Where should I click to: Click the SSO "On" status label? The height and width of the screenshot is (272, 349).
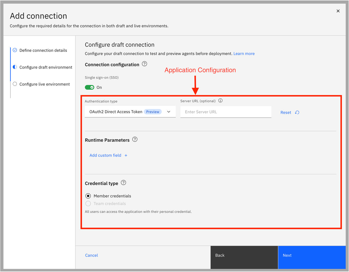pyautogui.click(x=99, y=87)
